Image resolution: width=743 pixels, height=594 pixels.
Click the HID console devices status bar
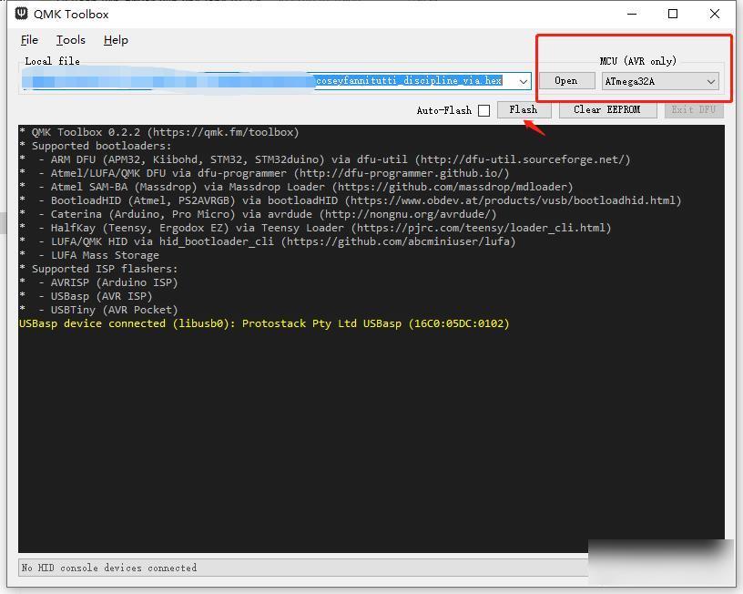point(303,568)
